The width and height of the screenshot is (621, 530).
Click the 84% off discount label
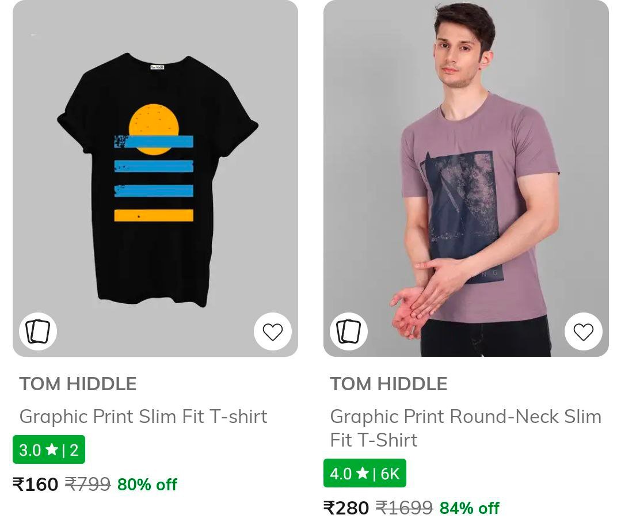470,508
